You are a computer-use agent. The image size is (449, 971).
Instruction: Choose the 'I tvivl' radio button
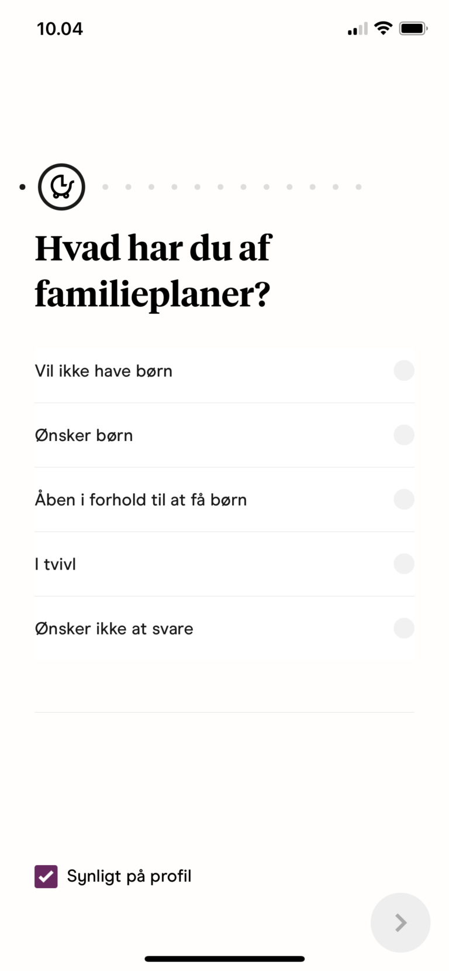point(404,564)
